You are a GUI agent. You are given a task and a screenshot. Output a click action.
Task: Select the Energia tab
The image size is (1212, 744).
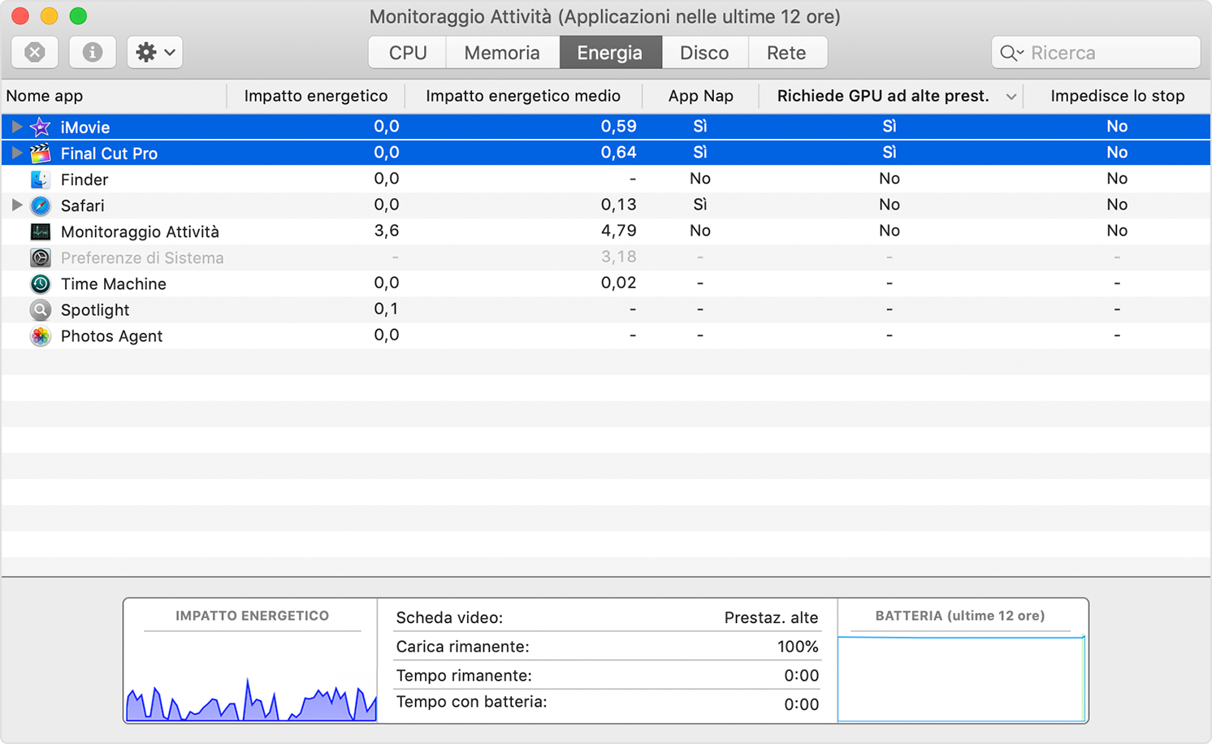click(x=610, y=53)
